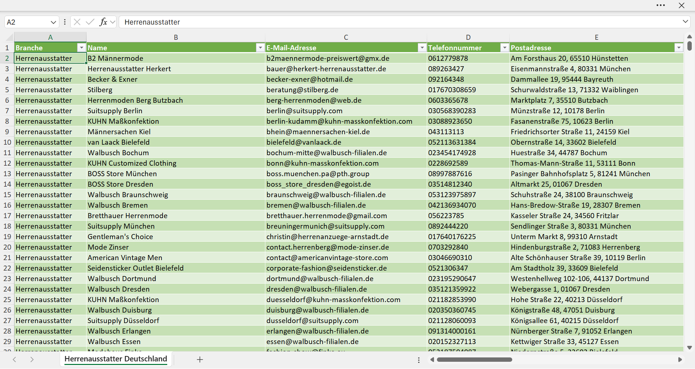695x369 pixels.
Task: Expand the formula bar with chevron
Action: click(685, 22)
